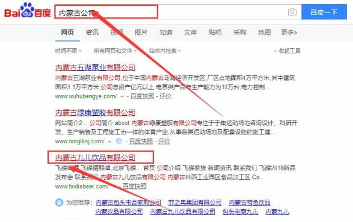Open the 站点内检索 filter dropdown
Image resolution: width=353 pixels, height=222 pixels.
[x=165, y=51]
